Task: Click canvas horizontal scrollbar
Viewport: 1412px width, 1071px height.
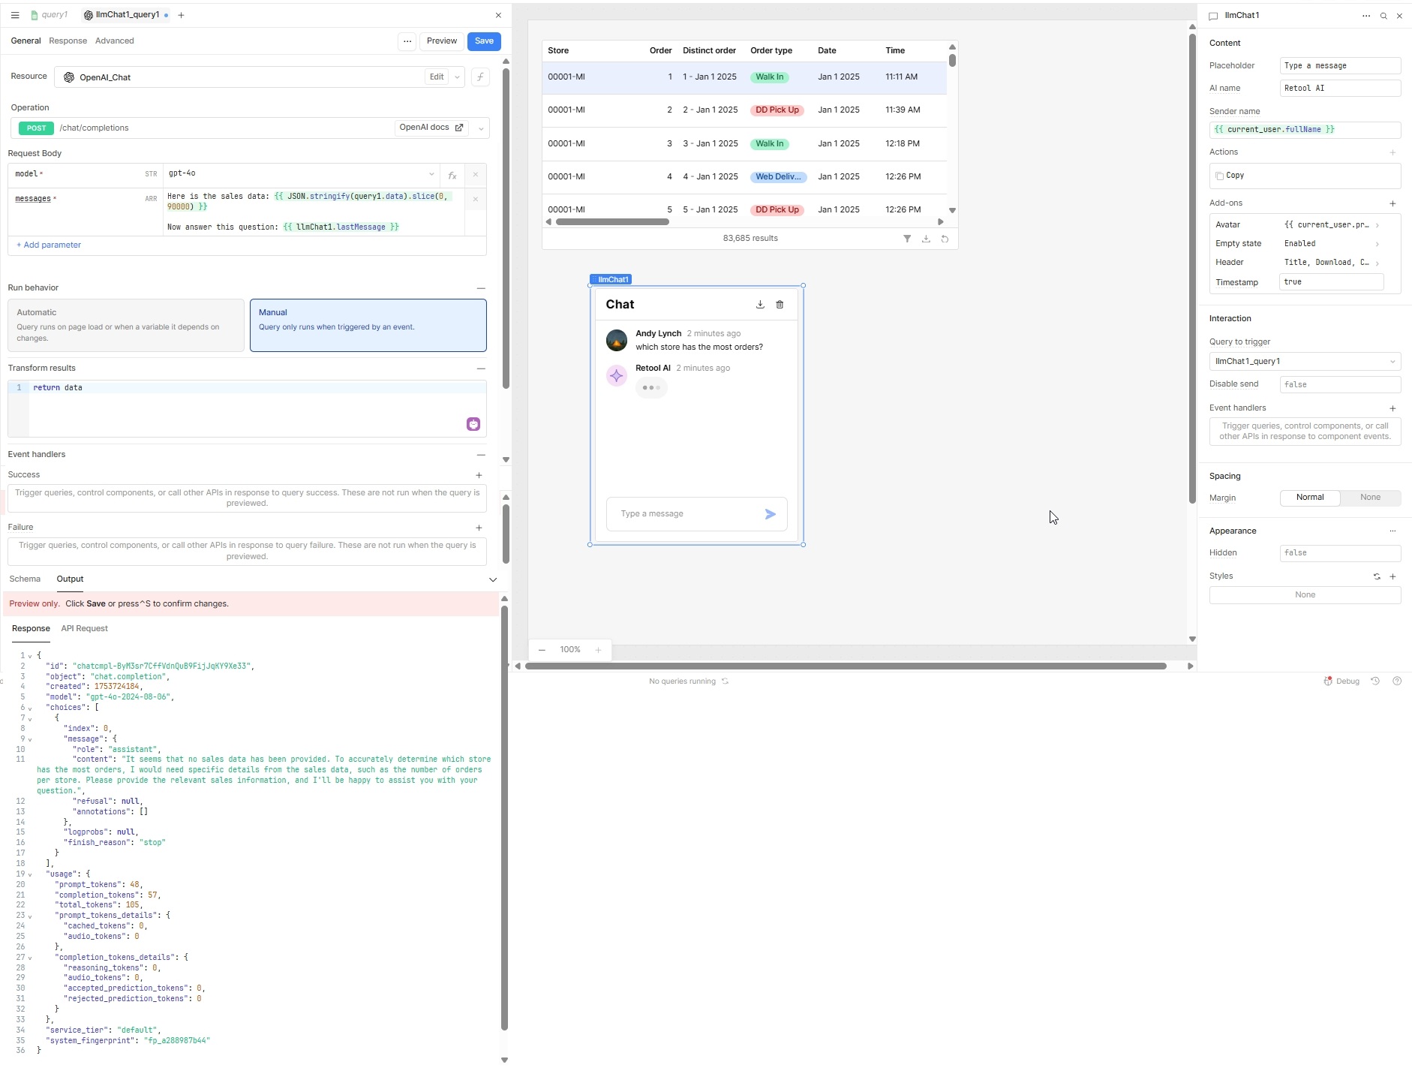Action: pos(846,666)
